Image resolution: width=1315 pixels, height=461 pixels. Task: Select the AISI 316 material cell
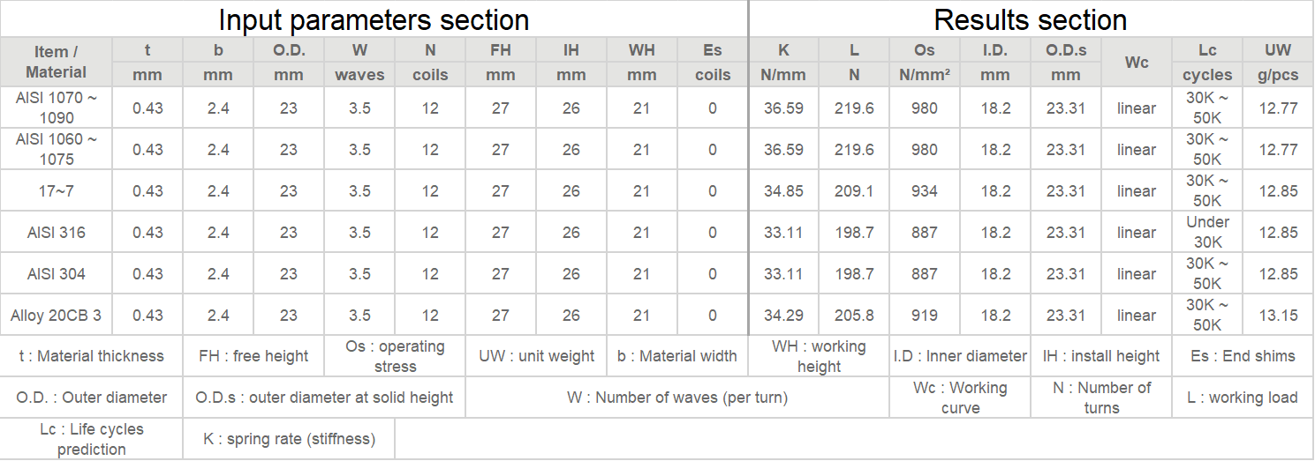pyautogui.click(x=57, y=233)
